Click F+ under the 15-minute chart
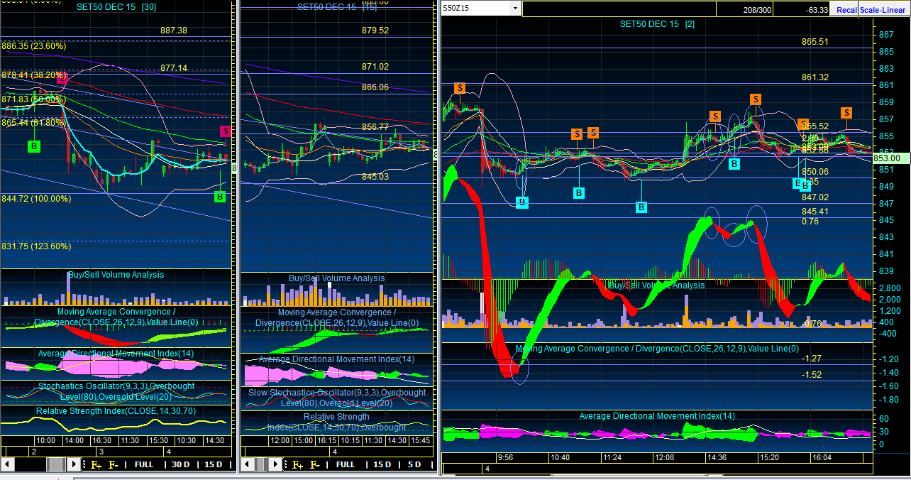 [x=297, y=464]
